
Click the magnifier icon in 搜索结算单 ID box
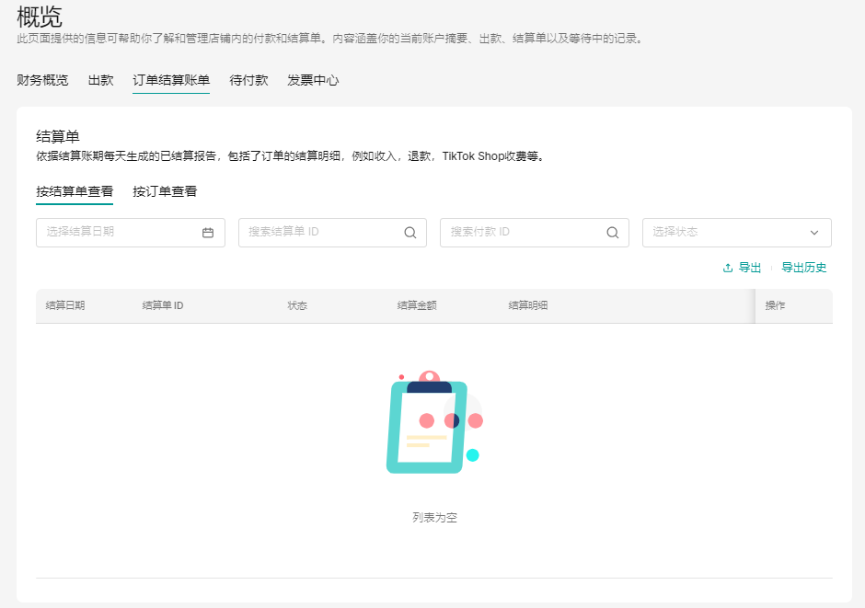(409, 233)
